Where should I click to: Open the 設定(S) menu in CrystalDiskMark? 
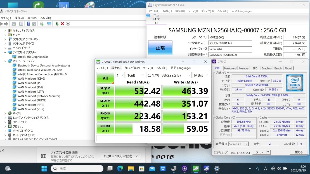116,68
